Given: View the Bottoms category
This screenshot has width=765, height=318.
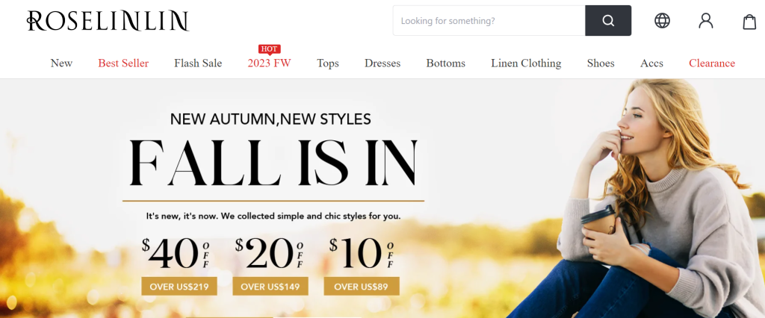Looking at the screenshot, I should 446,63.
